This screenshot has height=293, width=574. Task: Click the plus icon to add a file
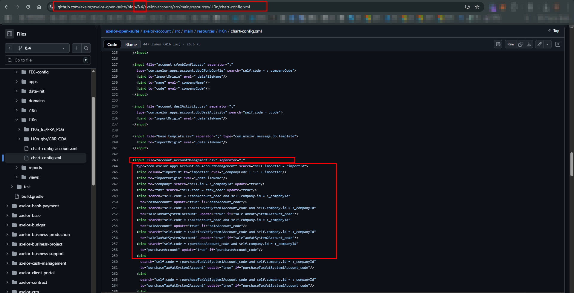[77, 48]
